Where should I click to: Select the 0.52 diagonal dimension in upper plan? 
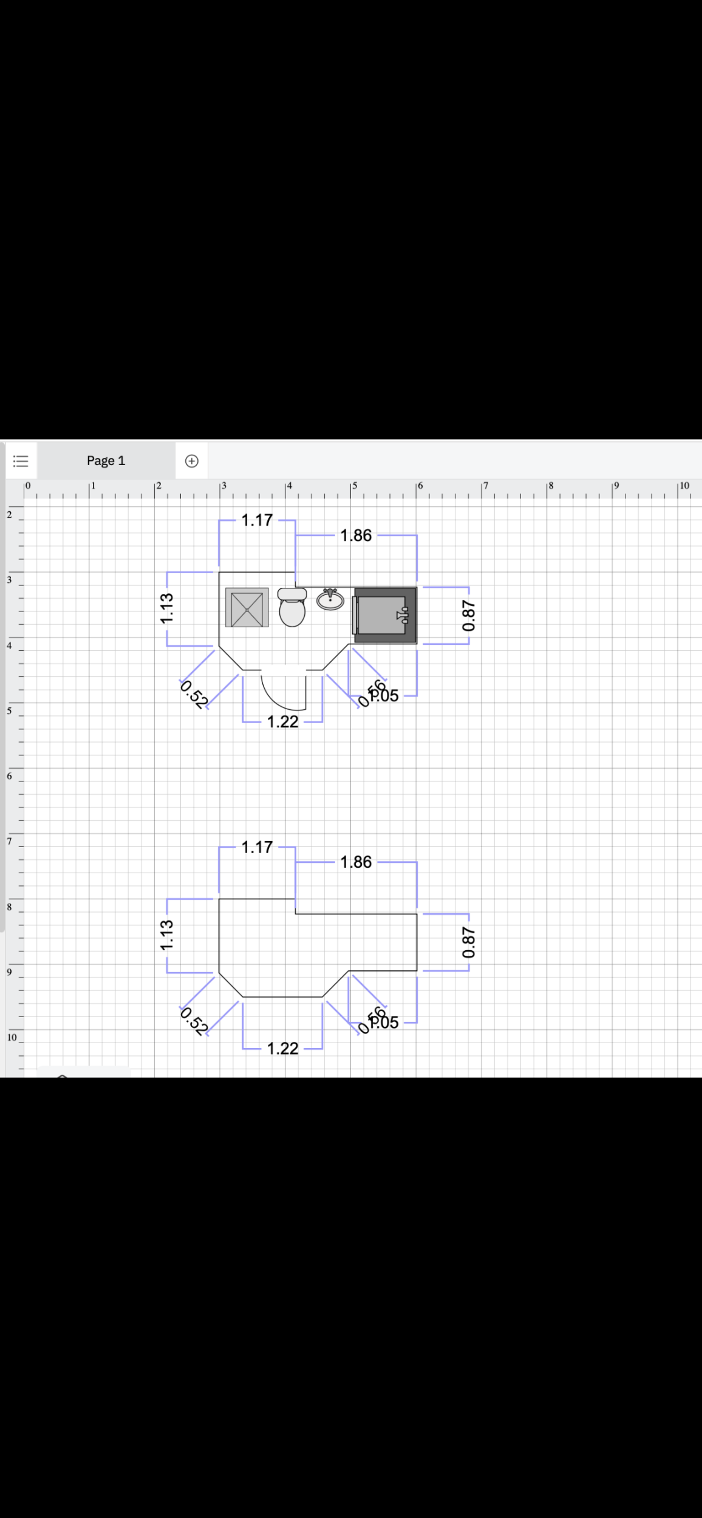point(194,695)
